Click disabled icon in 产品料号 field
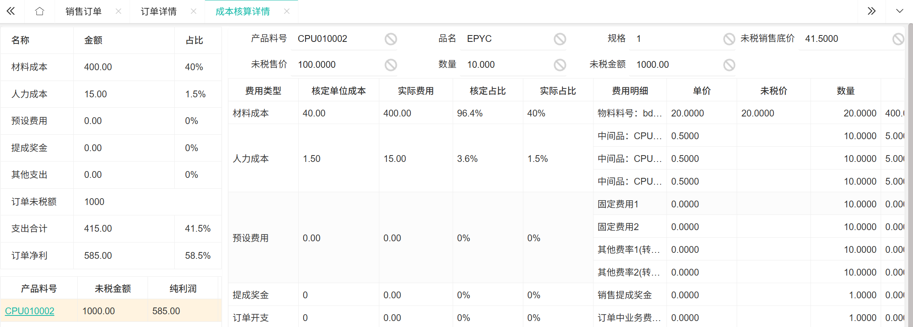The height and width of the screenshot is (327, 913). 390,39
